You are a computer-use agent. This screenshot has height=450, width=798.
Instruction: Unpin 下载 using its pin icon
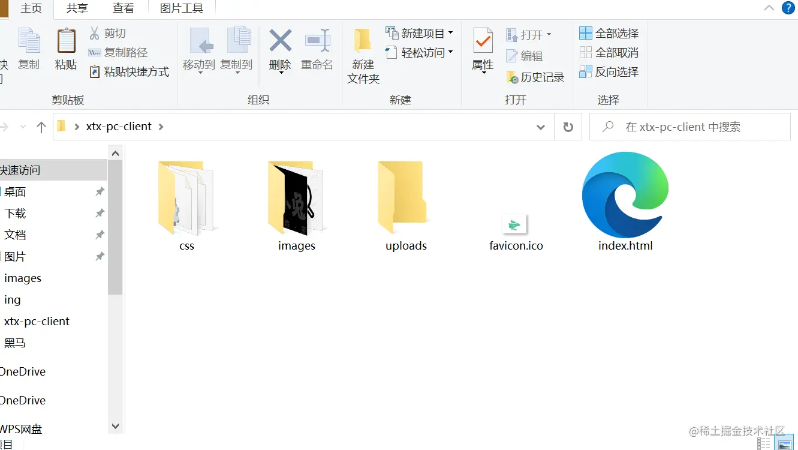[x=100, y=214]
